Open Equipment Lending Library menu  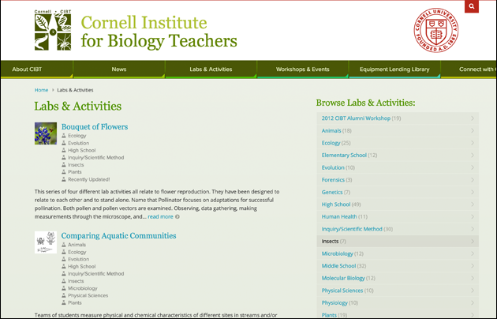pyautogui.click(x=394, y=69)
